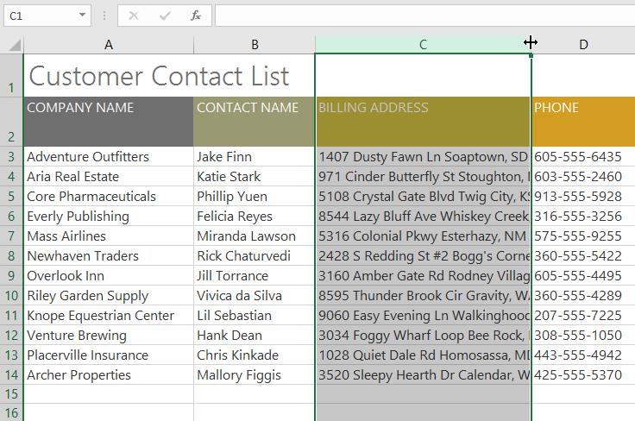Screen dimensions: 635x421
Task: Click the formula bar input area
Action: pos(423,16)
